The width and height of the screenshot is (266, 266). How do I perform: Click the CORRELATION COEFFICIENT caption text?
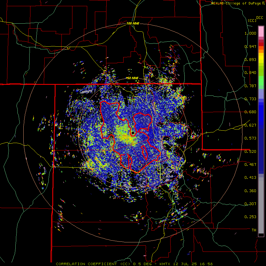87,264
